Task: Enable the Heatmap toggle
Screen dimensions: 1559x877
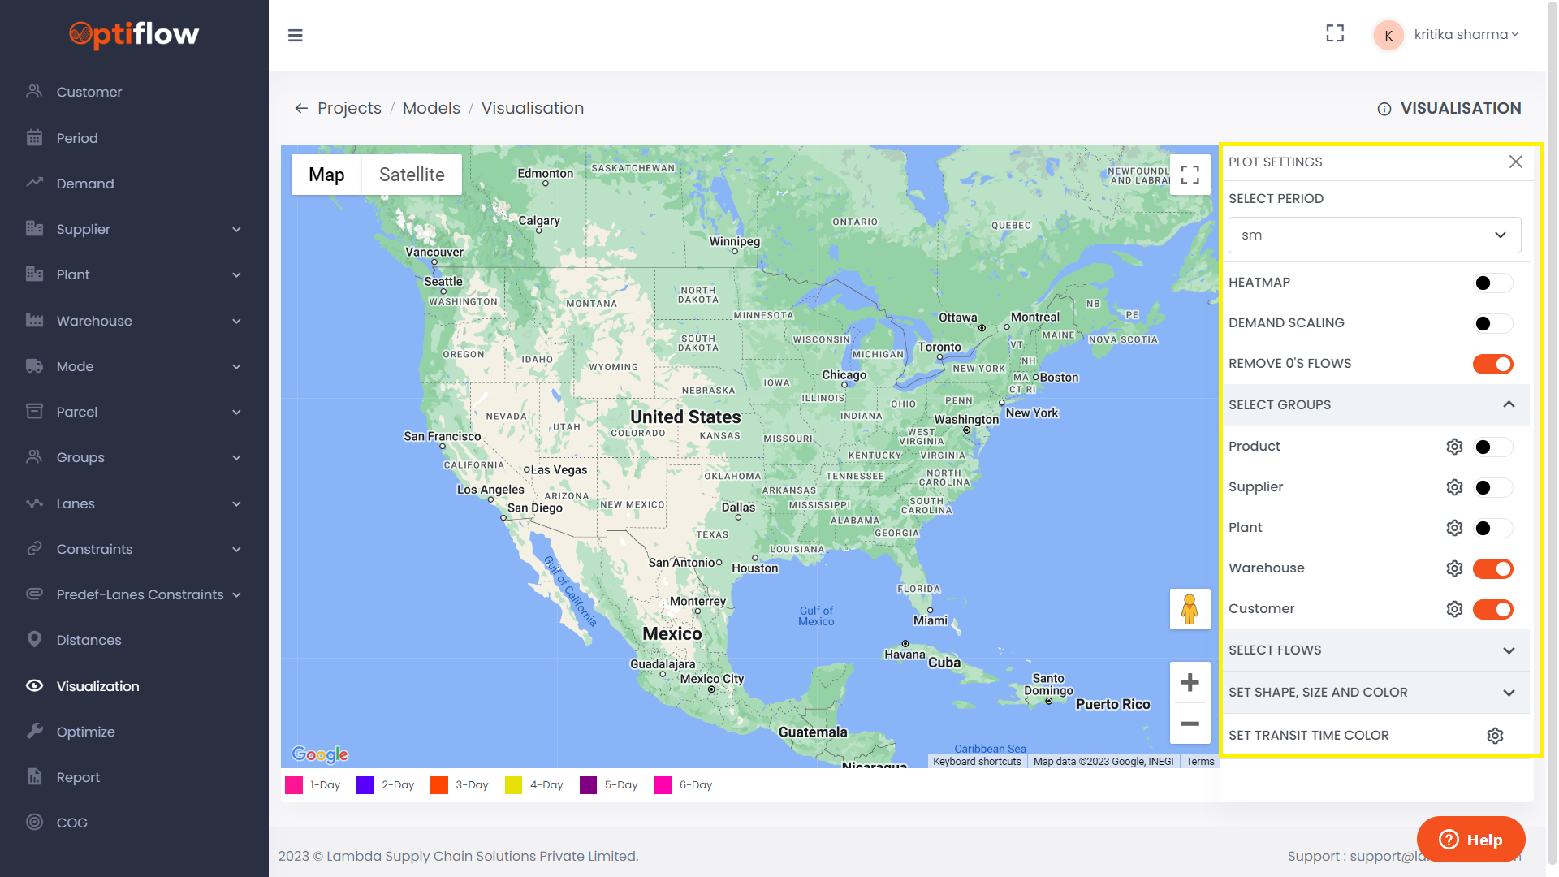Action: (x=1492, y=283)
